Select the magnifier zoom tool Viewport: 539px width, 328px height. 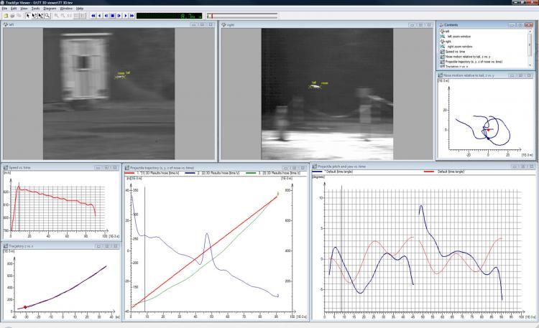(47, 14)
